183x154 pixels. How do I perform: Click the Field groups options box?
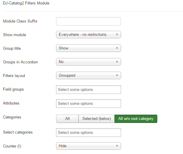coord(88,90)
